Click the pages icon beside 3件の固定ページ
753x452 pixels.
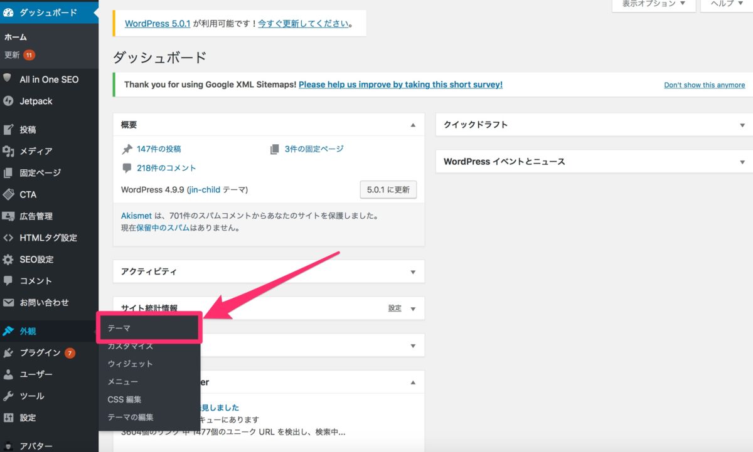(274, 149)
